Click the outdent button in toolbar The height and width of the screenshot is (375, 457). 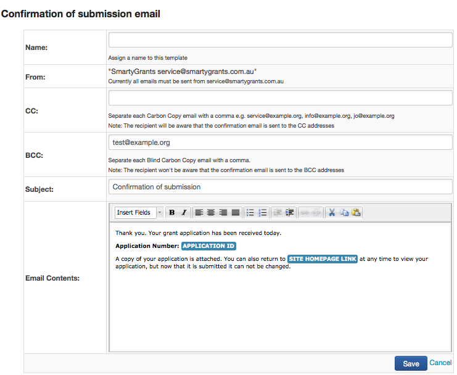(278, 213)
